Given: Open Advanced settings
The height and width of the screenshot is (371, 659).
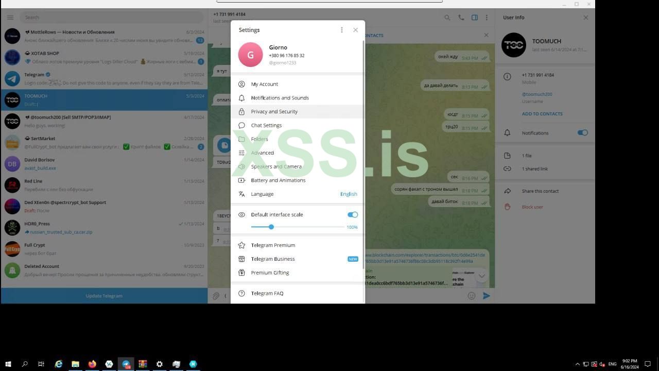Looking at the screenshot, I should [298, 153].
